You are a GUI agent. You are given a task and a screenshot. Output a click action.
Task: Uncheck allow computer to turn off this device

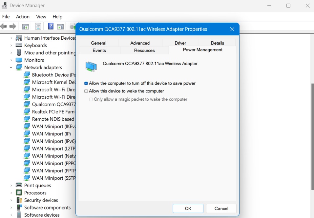pos(86,83)
